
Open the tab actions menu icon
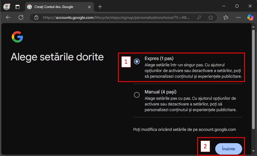tap(17, 7)
